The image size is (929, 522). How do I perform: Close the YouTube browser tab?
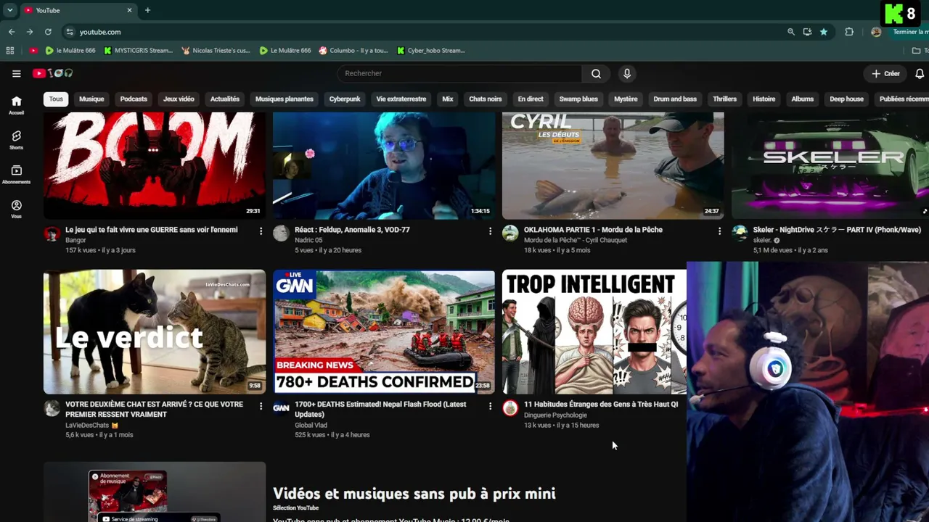point(130,10)
